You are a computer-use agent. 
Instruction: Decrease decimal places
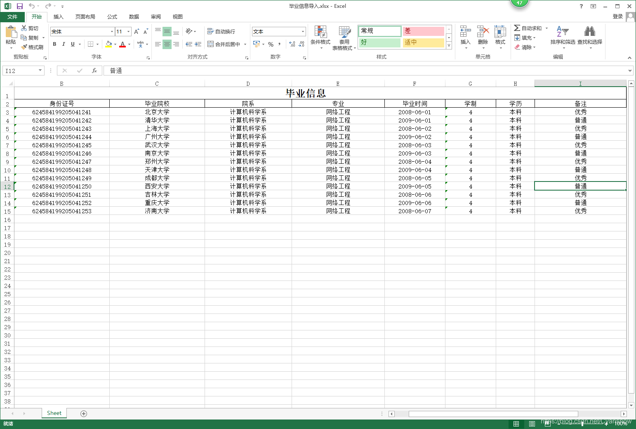[x=302, y=44]
